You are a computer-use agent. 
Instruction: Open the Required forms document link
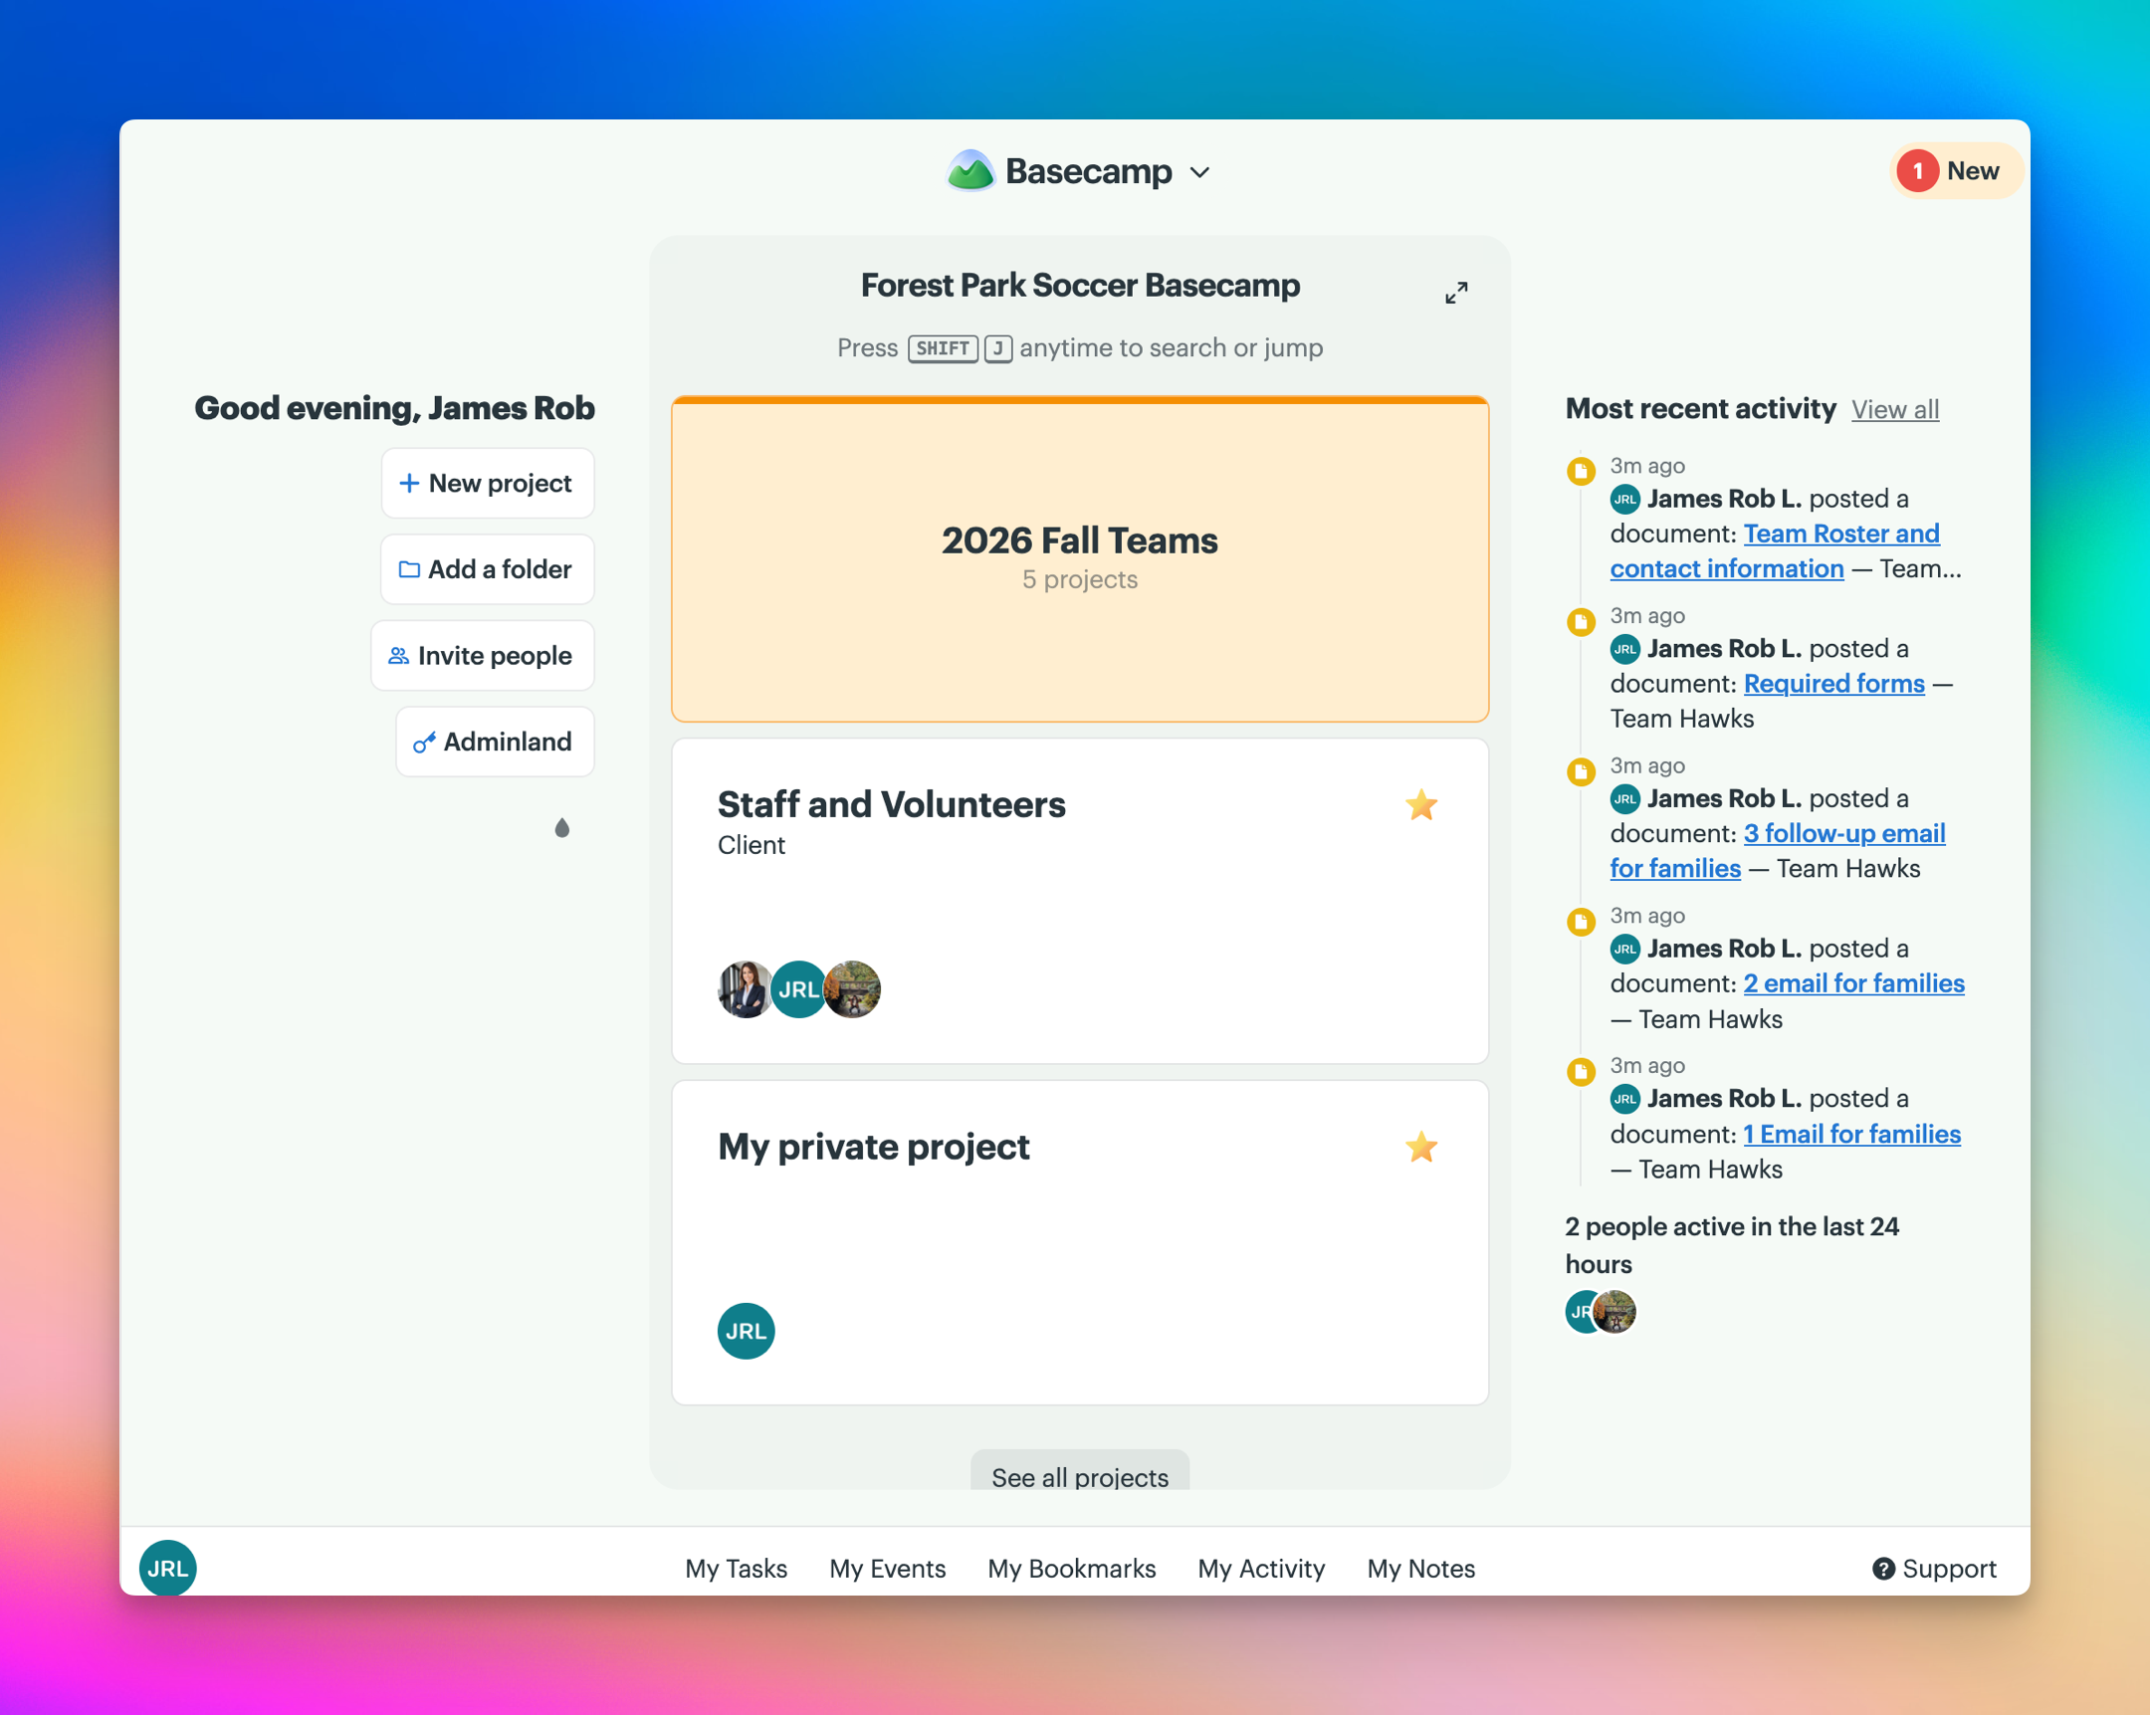(x=1833, y=683)
